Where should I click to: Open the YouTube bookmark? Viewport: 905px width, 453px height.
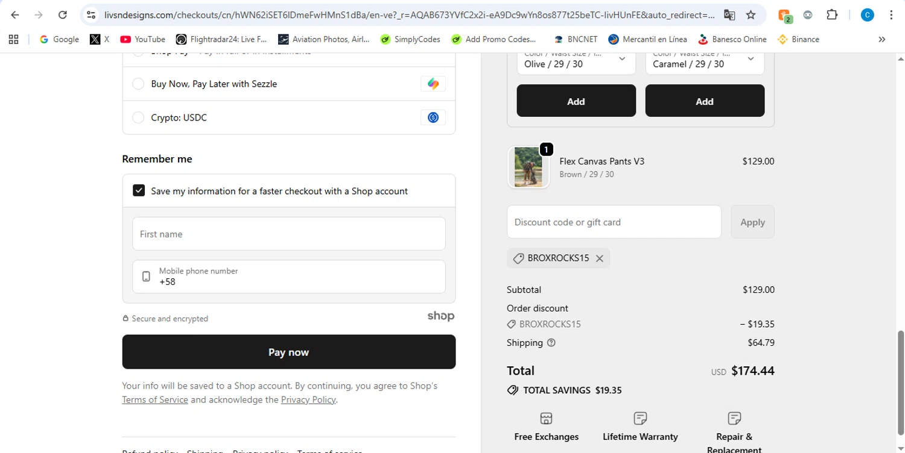coord(142,39)
